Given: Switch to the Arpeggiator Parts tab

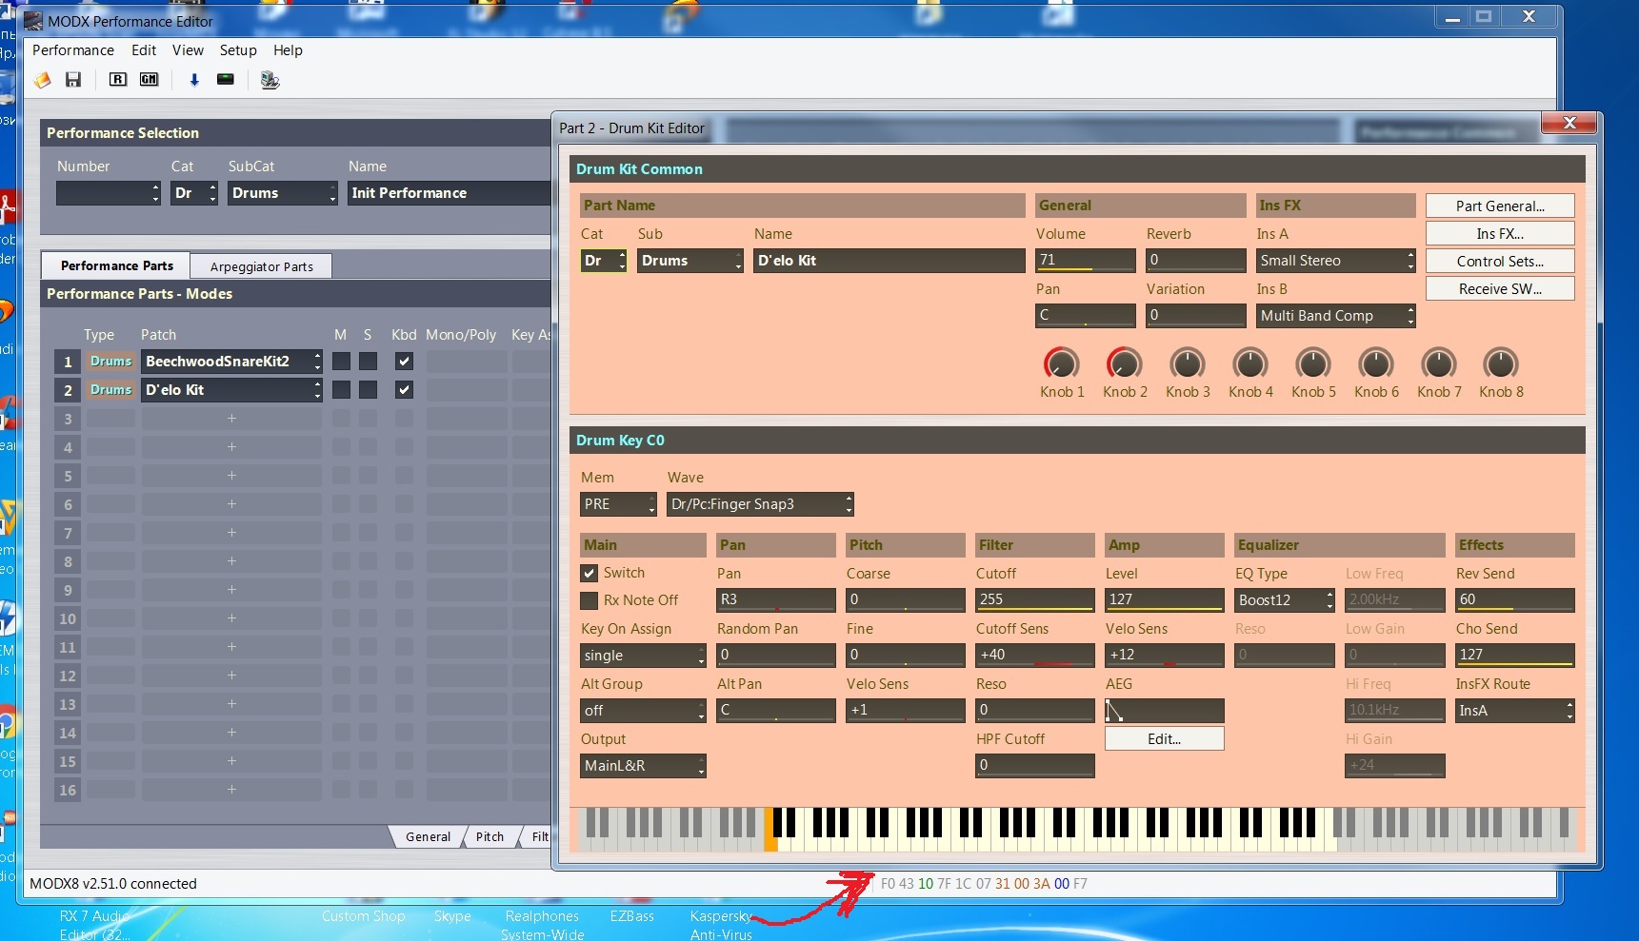Looking at the screenshot, I should (261, 266).
